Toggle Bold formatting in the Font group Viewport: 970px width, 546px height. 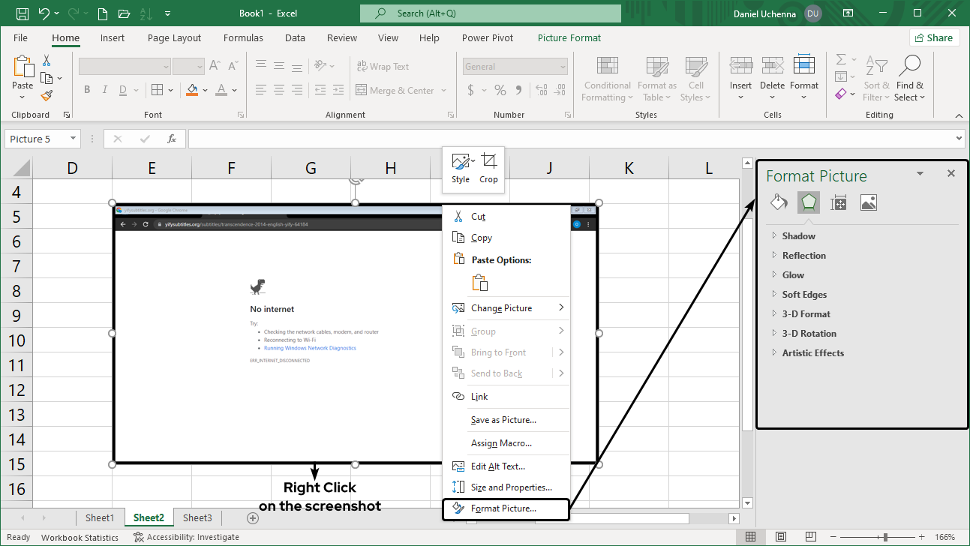(x=86, y=89)
